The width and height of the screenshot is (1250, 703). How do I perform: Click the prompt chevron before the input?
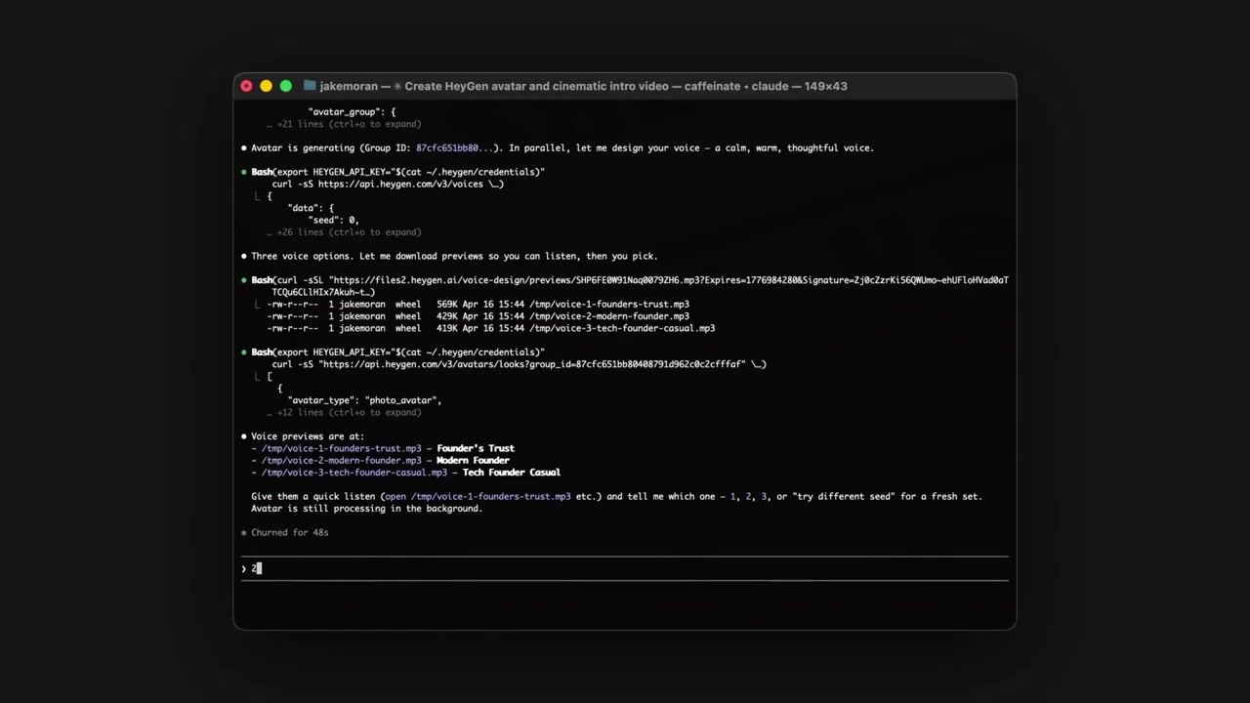[244, 568]
